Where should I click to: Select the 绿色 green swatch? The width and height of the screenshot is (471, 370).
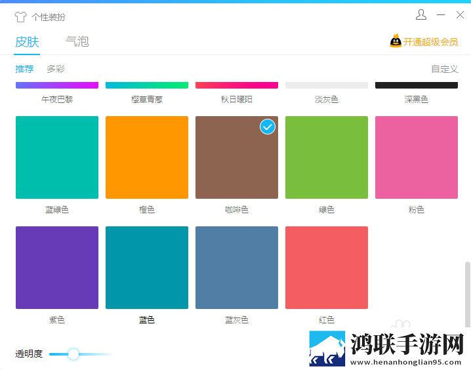(327, 157)
